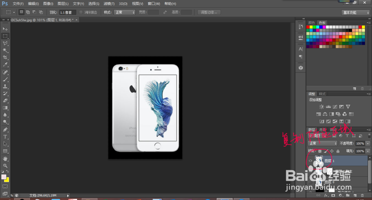Select the Clone Stamp tool
The height and width of the screenshot is (200, 372).
(5, 86)
